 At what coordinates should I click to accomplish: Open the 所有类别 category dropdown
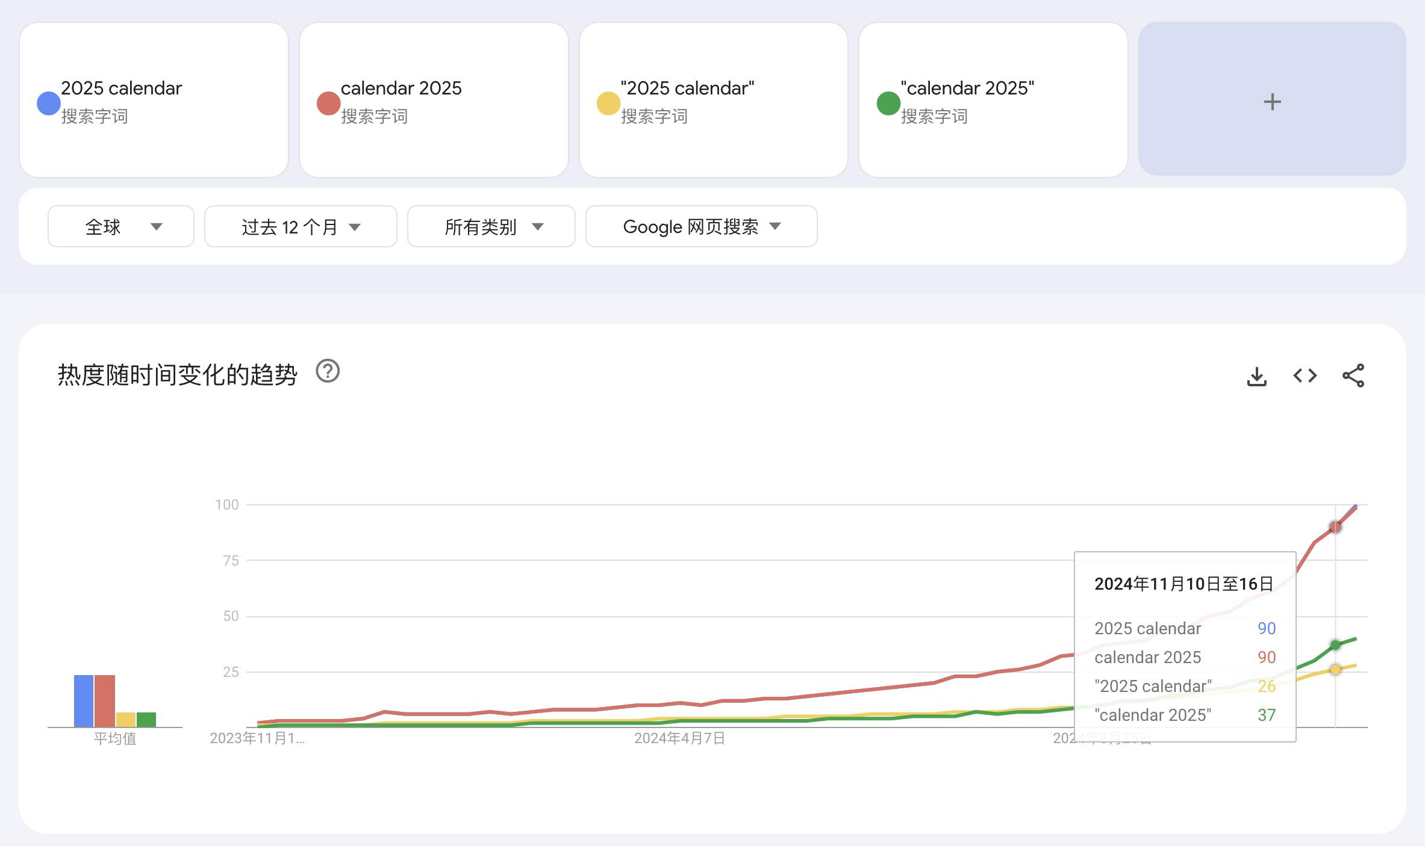click(491, 226)
